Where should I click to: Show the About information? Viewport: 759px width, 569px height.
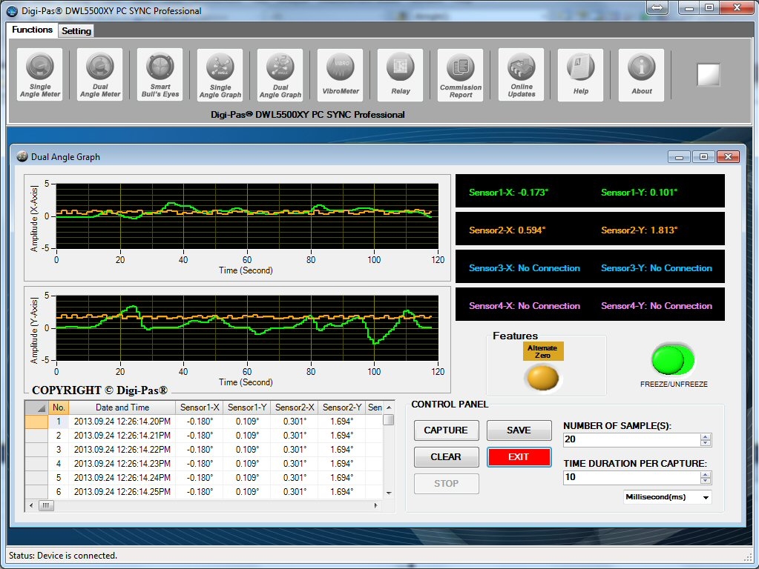tap(641, 74)
